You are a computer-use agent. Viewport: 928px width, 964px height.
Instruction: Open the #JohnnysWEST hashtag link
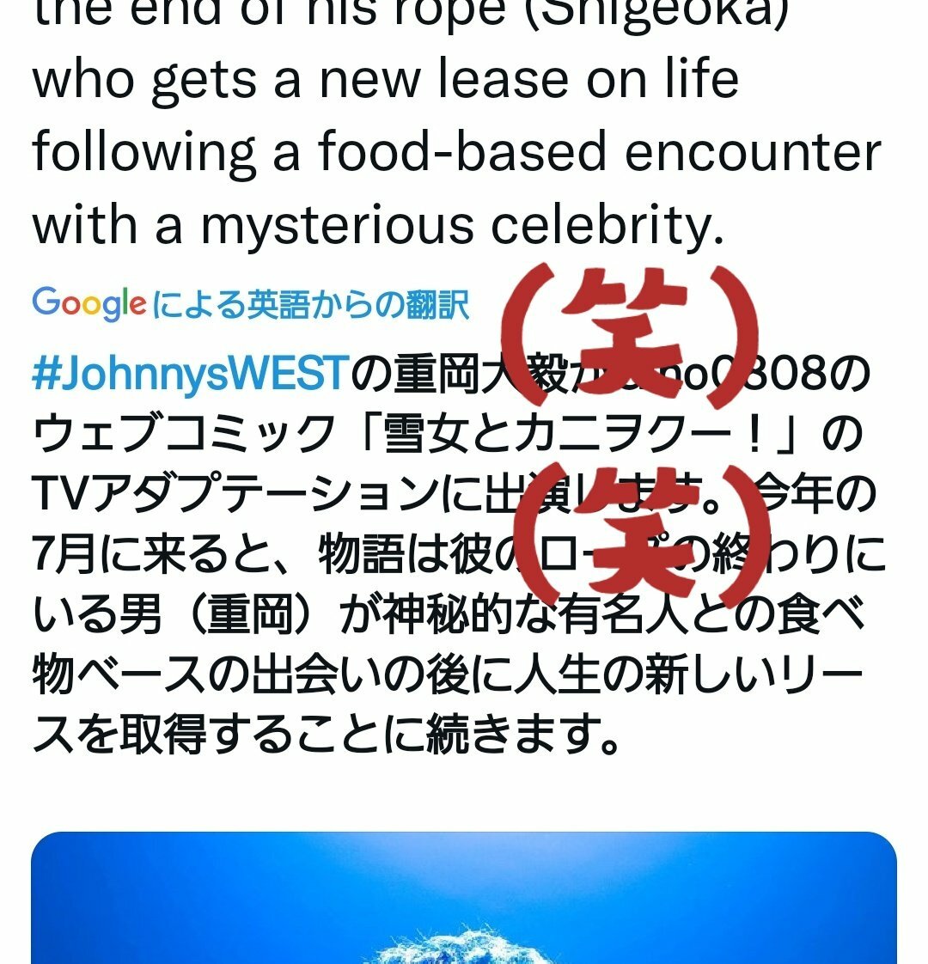coord(191,373)
